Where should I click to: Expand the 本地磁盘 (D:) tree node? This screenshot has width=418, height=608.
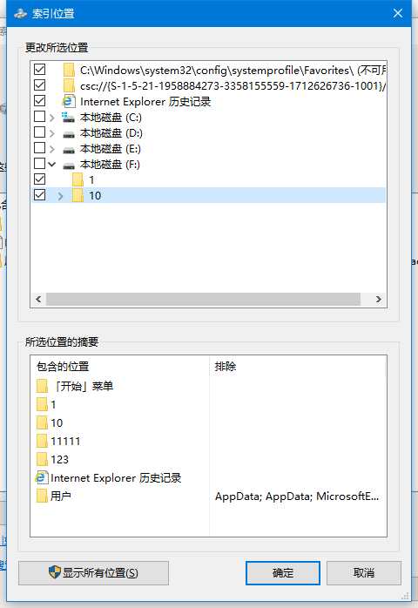click(x=52, y=133)
